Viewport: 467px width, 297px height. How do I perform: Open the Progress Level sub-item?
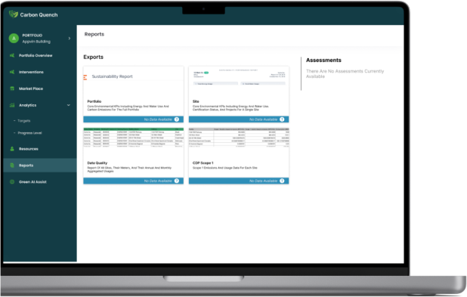coord(29,133)
